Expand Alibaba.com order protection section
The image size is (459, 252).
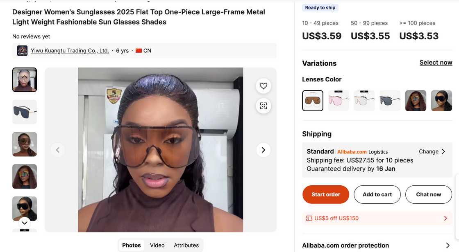(x=448, y=245)
